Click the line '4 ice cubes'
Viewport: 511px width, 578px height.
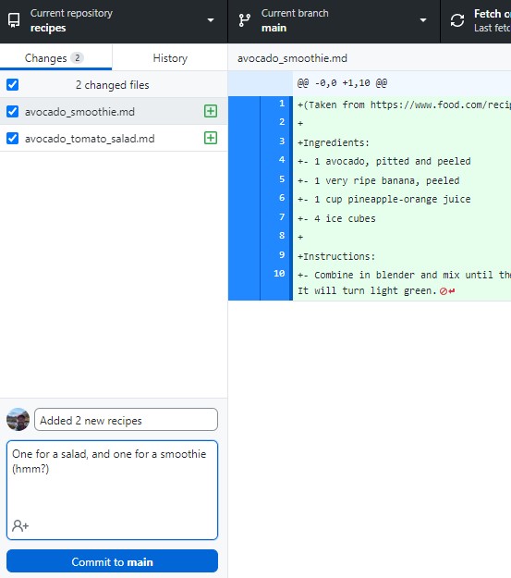[345, 218]
